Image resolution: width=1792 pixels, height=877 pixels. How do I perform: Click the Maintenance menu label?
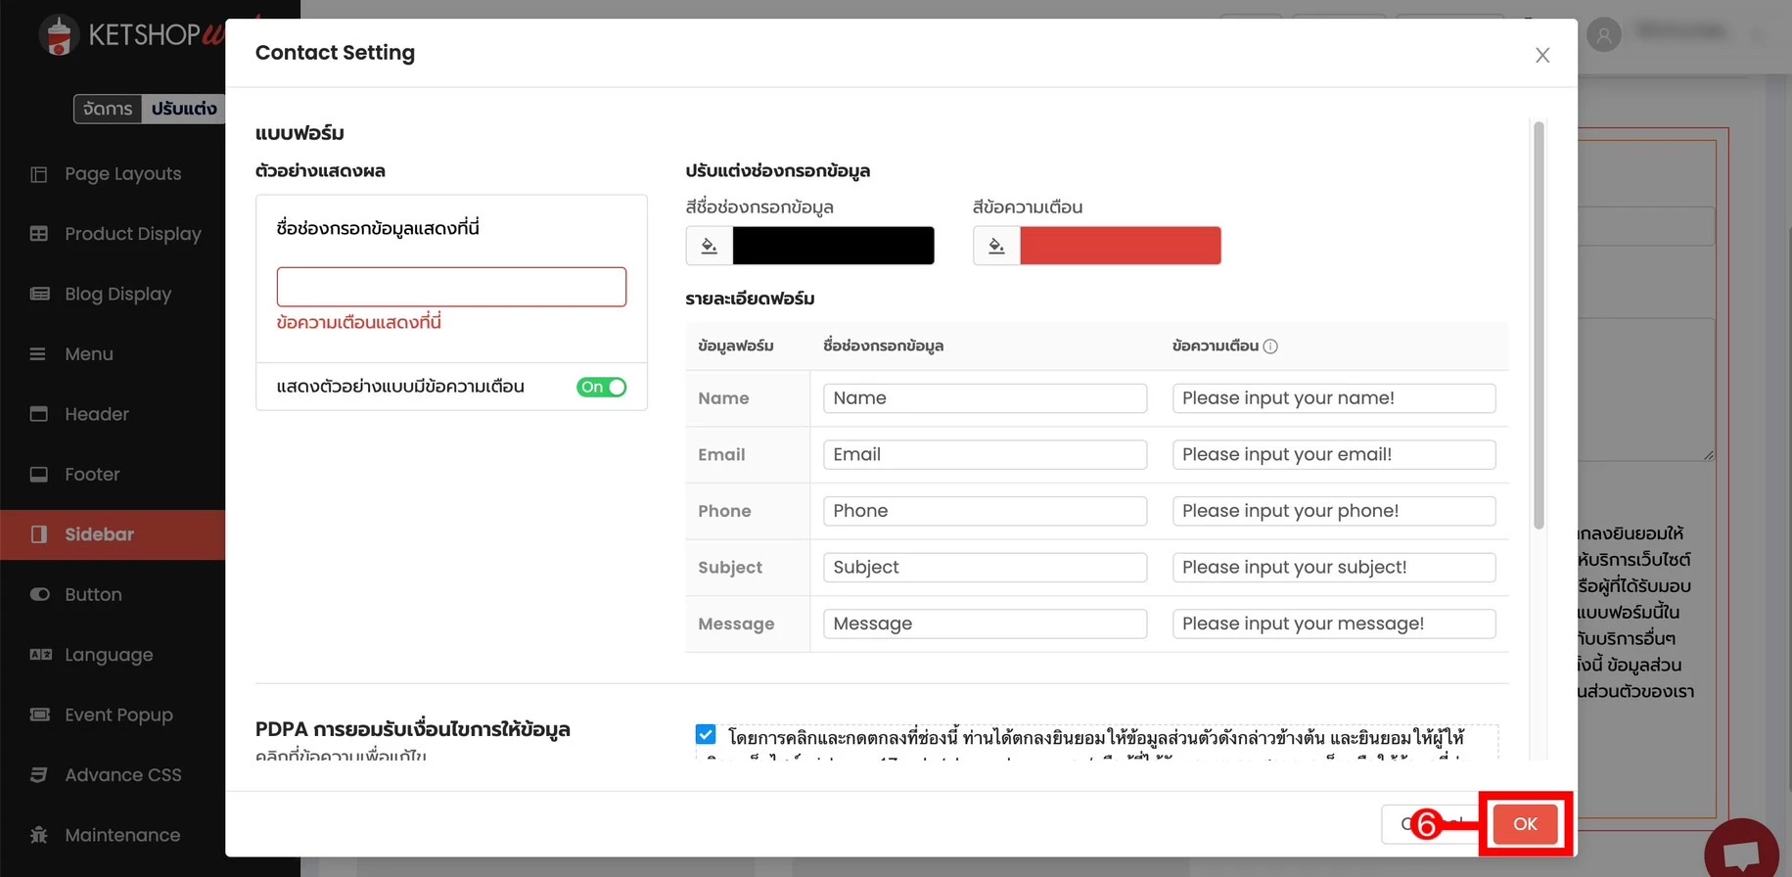pyautogui.click(x=122, y=835)
